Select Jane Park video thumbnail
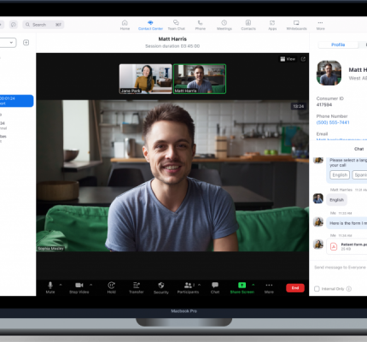Viewport: 367px width, 342px height. point(145,79)
